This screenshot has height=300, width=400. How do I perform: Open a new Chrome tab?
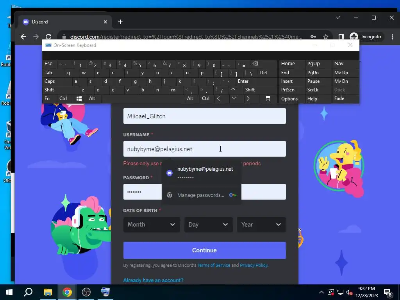[x=120, y=22]
